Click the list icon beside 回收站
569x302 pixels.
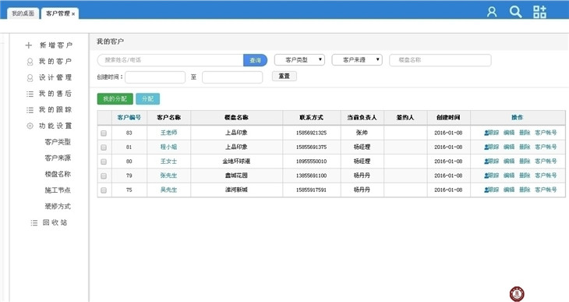[34, 222]
